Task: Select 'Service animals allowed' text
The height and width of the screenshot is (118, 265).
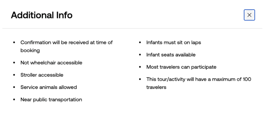Action: [49, 87]
